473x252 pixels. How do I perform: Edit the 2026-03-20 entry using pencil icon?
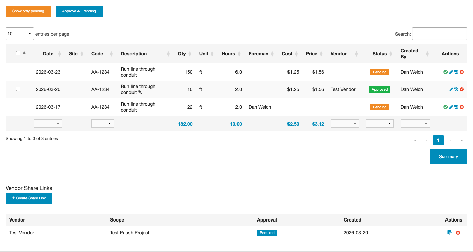pos(451,89)
